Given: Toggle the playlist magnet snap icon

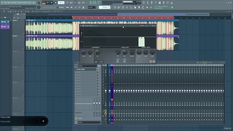Looking at the screenshot, I should click(x=4, y=11).
